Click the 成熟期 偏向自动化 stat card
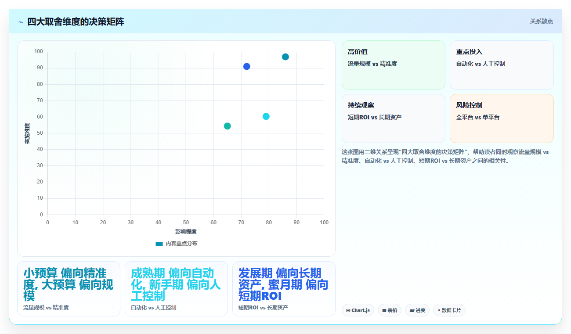Viewport: 571px width, 334px height. click(x=176, y=289)
